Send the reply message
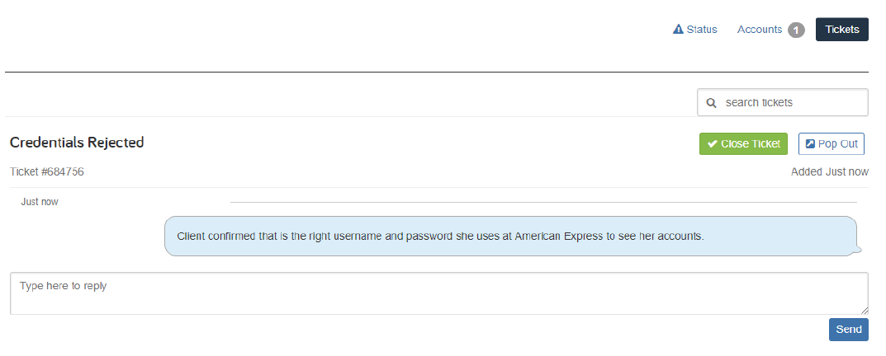Image resolution: width=886 pixels, height=356 pixels. (849, 330)
